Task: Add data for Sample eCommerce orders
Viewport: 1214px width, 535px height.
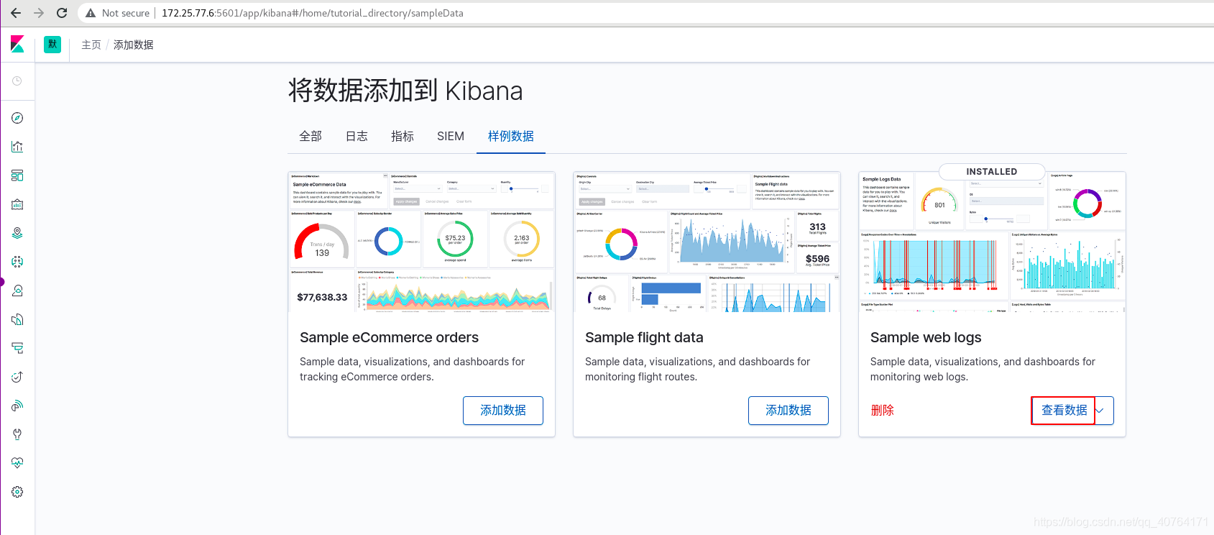Action: [x=503, y=411]
